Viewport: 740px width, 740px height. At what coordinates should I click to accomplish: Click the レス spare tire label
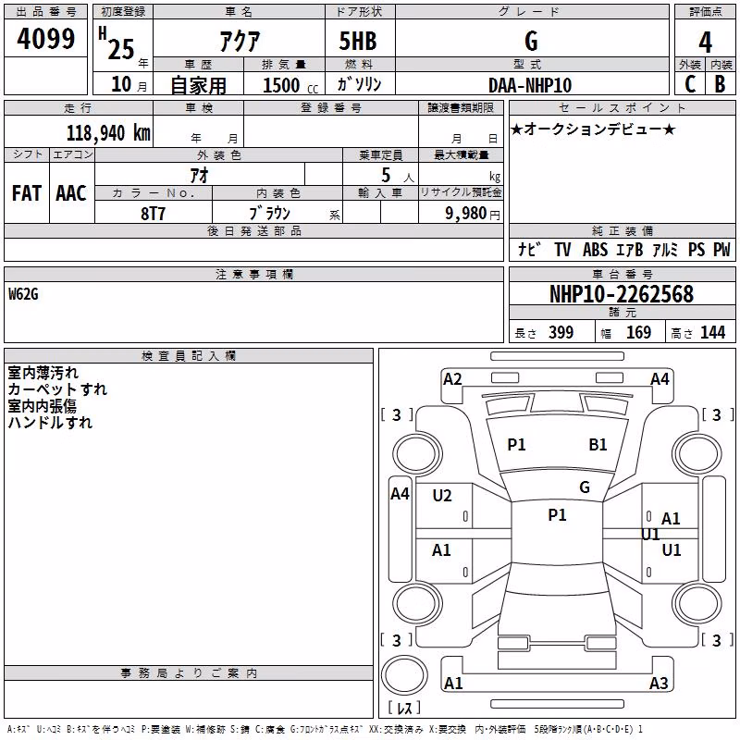click(404, 707)
